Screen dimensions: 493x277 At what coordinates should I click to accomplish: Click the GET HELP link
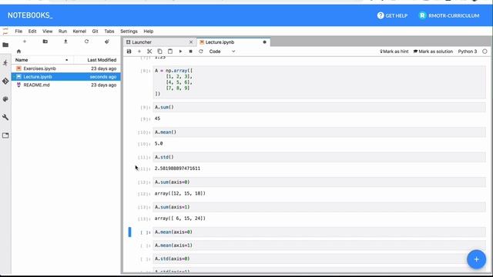(x=392, y=15)
